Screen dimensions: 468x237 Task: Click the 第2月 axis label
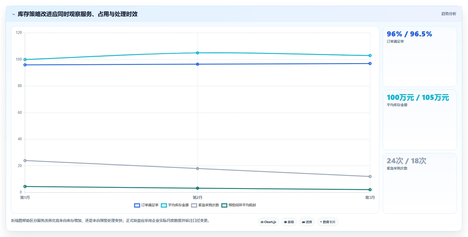[198, 197]
